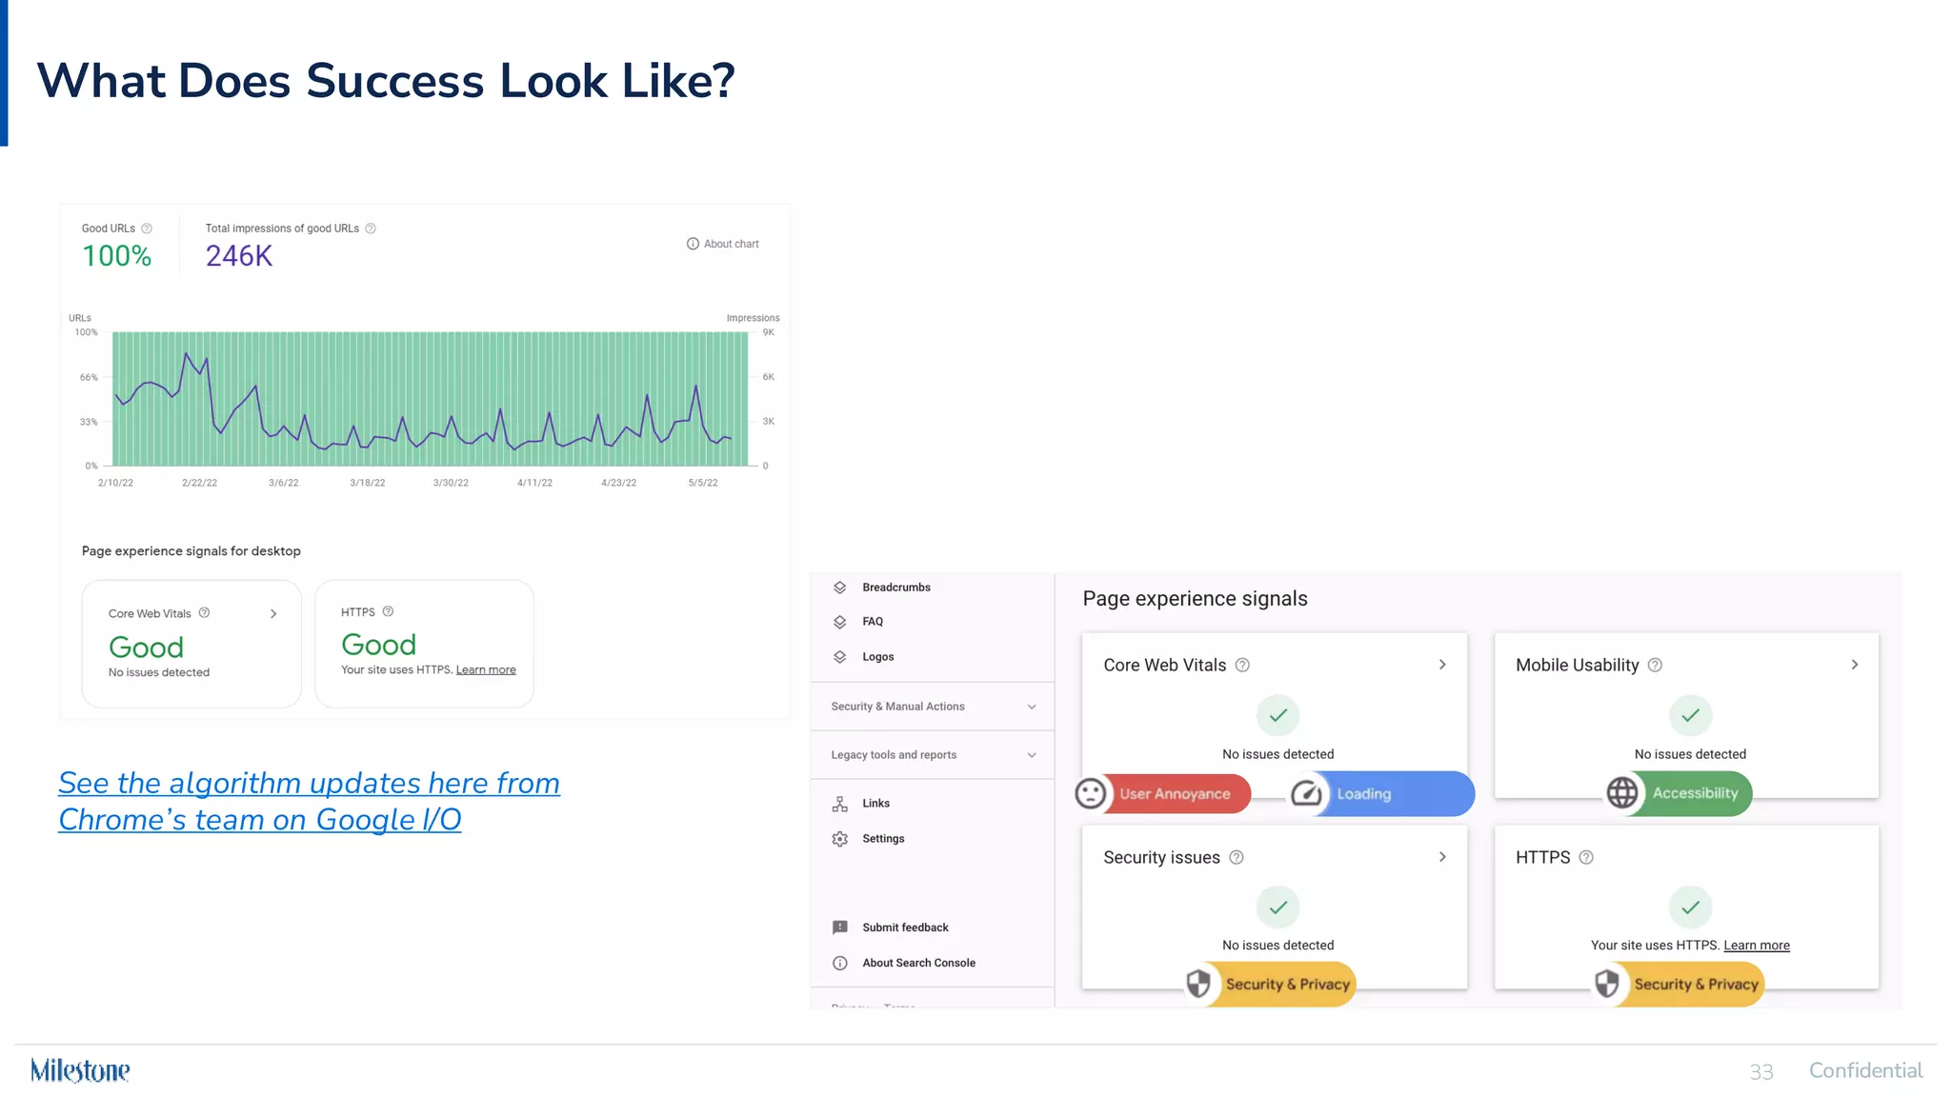1951x1097 pixels.
Task: Click Page experience signals for desktop heading
Action: 191,551
